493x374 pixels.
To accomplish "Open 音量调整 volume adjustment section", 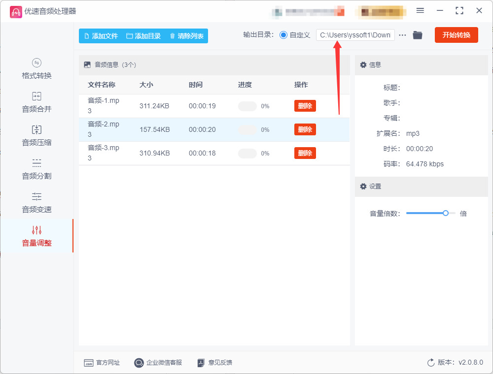I will (36, 236).
